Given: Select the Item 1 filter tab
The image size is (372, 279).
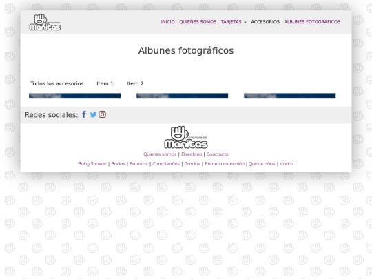Looking at the screenshot, I should tap(105, 83).
